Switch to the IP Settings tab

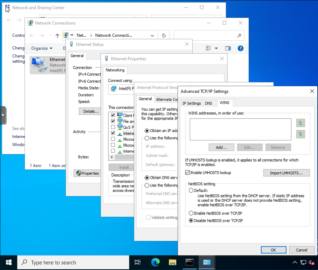[191, 103]
